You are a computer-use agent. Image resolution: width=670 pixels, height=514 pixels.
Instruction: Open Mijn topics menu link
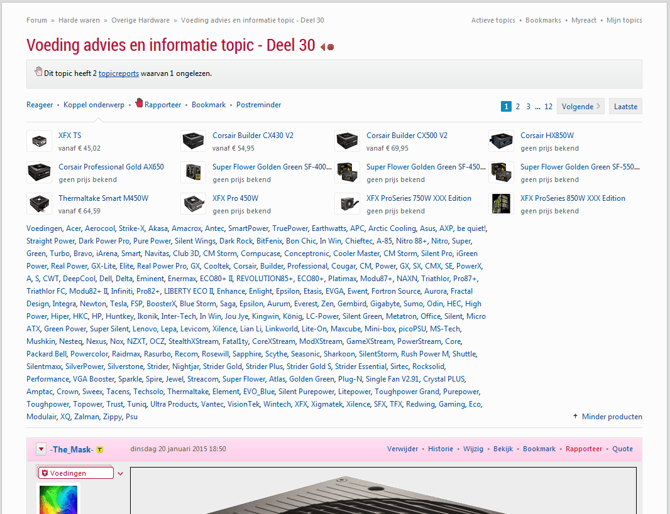pos(624,20)
